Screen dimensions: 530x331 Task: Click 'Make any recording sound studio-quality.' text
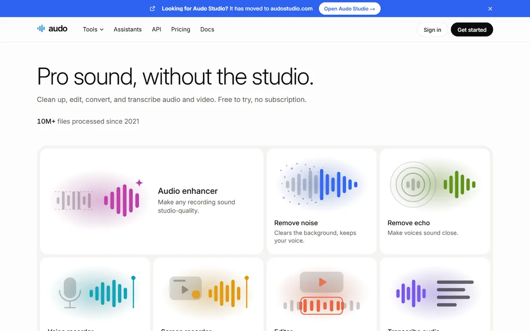(x=197, y=206)
